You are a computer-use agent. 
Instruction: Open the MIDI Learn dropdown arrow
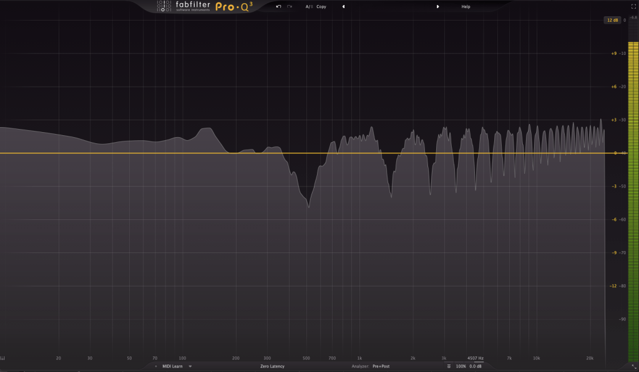click(190, 366)
